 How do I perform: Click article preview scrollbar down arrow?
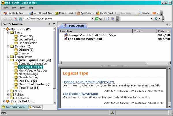[169, 107]
